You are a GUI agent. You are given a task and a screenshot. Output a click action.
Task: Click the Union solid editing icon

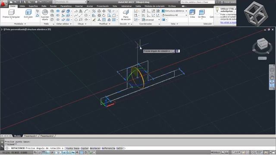click(x=58, y=11)
